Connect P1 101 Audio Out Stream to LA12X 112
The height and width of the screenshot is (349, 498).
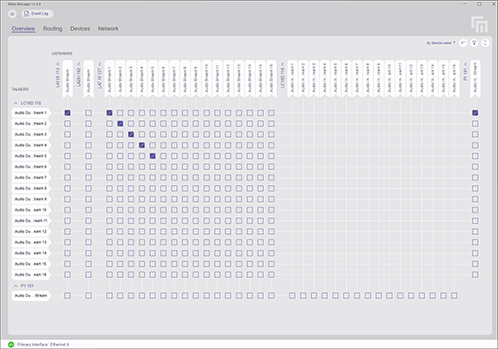(x=68, y=296)
